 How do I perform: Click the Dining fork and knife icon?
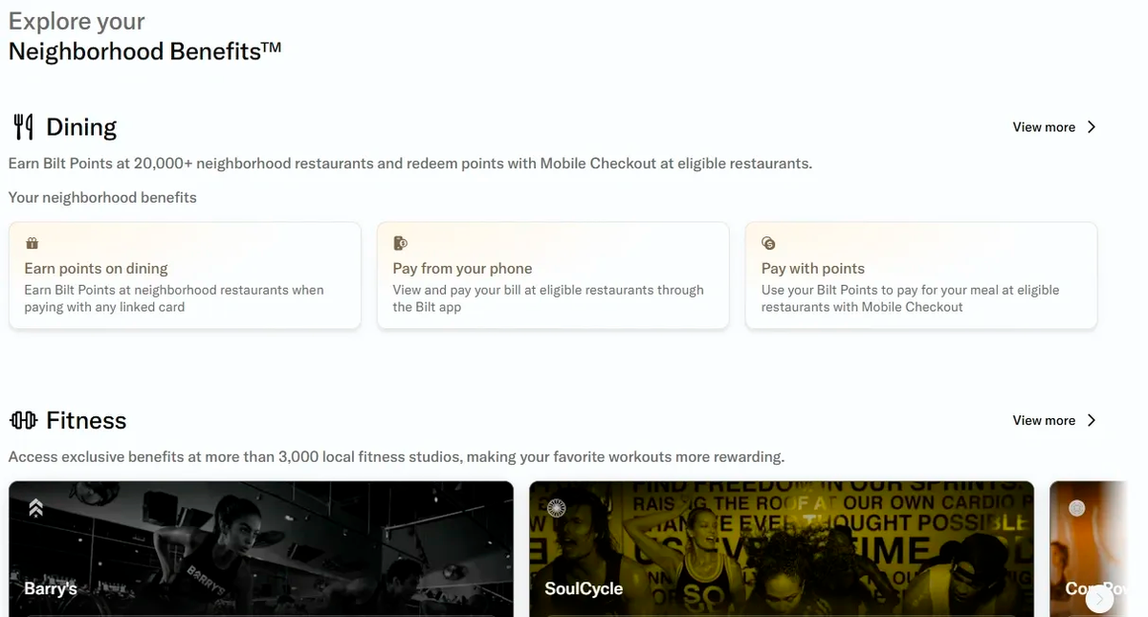23,127
